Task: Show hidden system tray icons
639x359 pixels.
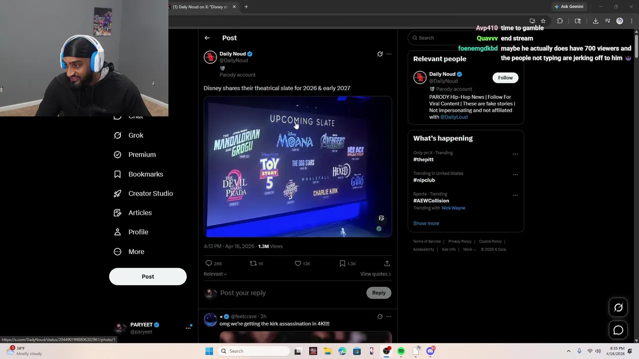Action: 569,351
